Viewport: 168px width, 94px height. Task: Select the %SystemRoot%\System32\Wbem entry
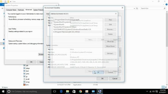pyautogui.click(x=77, y=27)
